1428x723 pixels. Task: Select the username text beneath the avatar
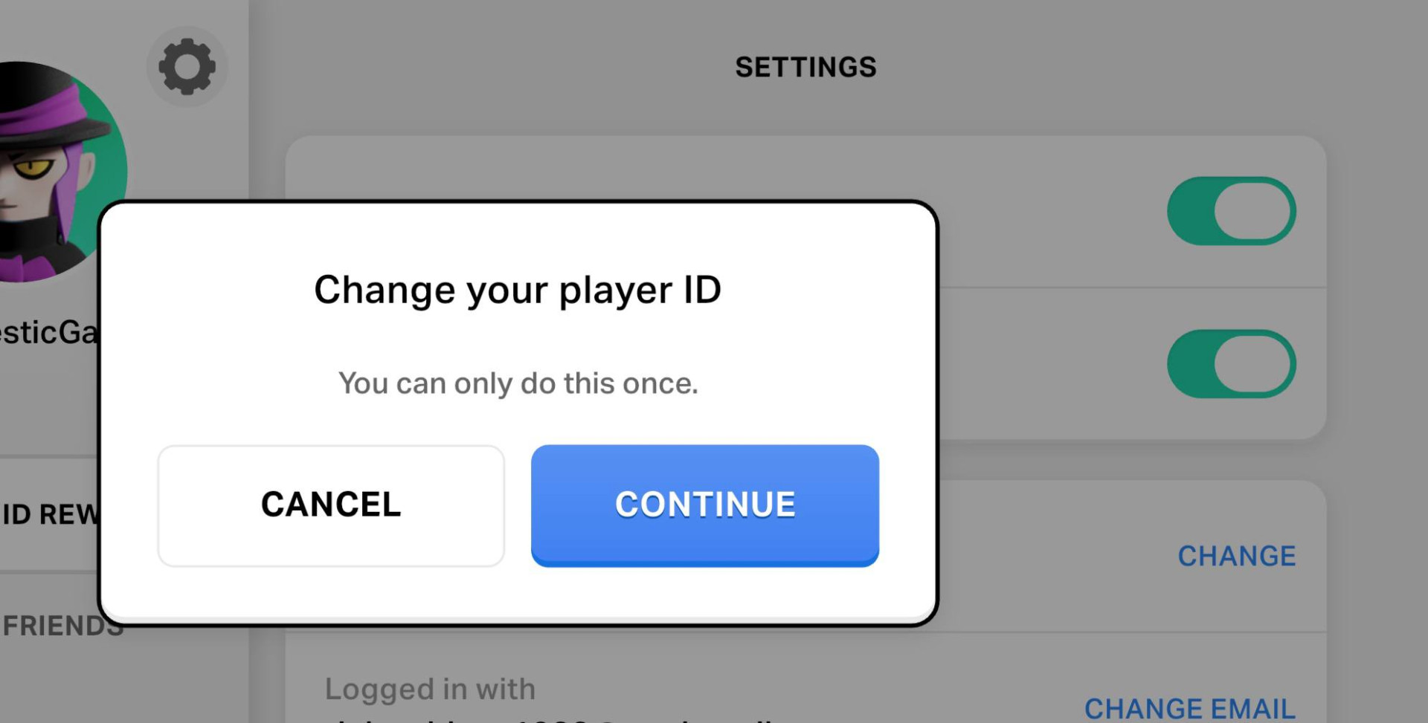[x=49, y=332]
